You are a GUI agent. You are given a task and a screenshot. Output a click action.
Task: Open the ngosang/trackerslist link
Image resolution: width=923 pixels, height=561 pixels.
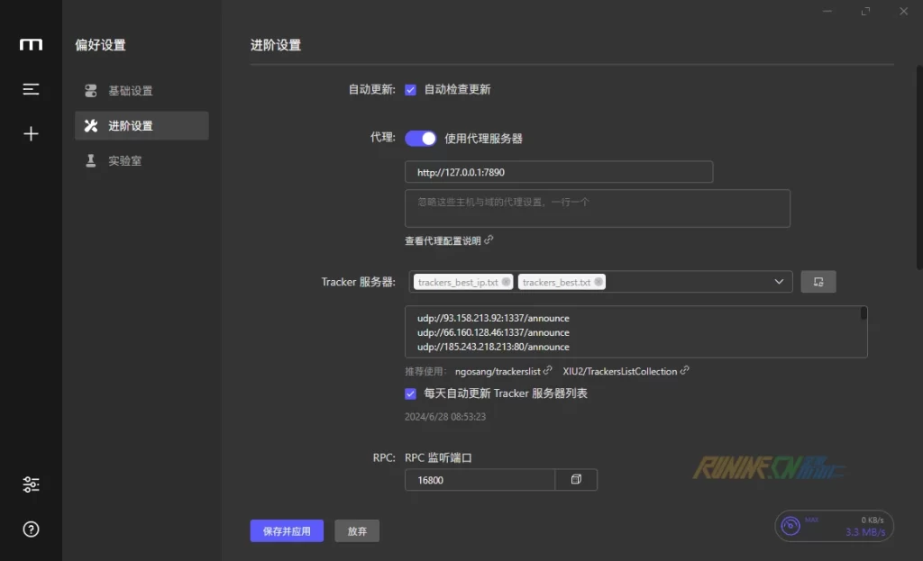pyautogui.click(x=498, y=371)
